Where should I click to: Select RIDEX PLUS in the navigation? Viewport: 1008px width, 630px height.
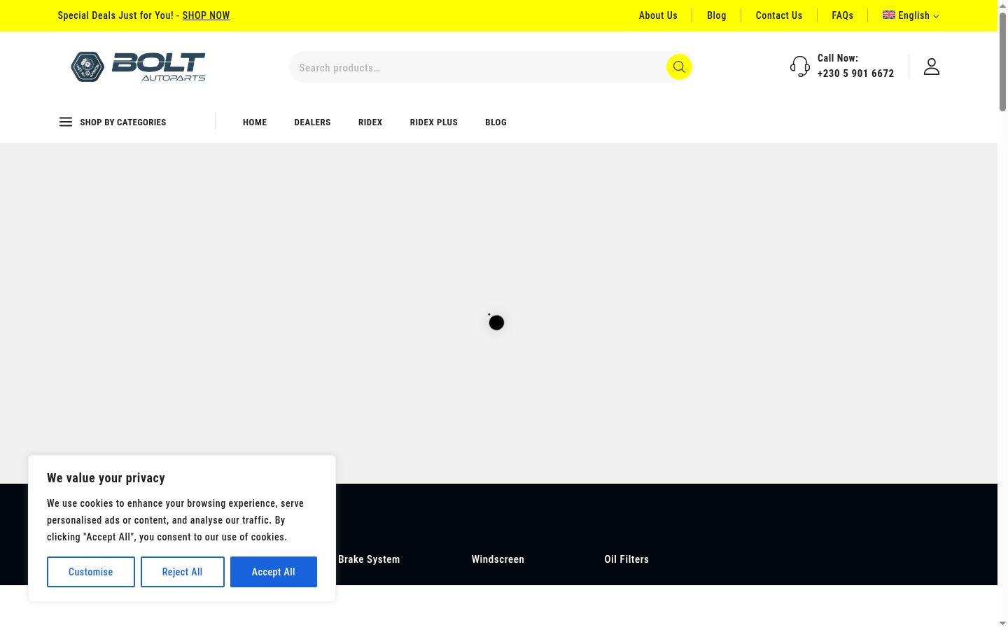[434, 122]
